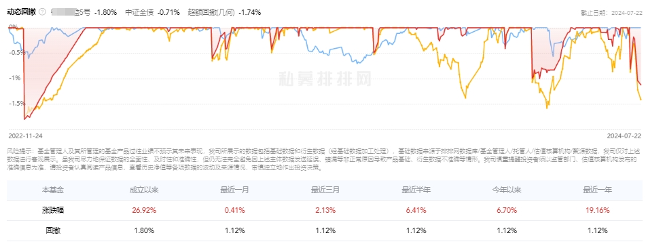Click the help icon beside 动态回撤
This screenshot has width=646, height=246.
[42, 12]
